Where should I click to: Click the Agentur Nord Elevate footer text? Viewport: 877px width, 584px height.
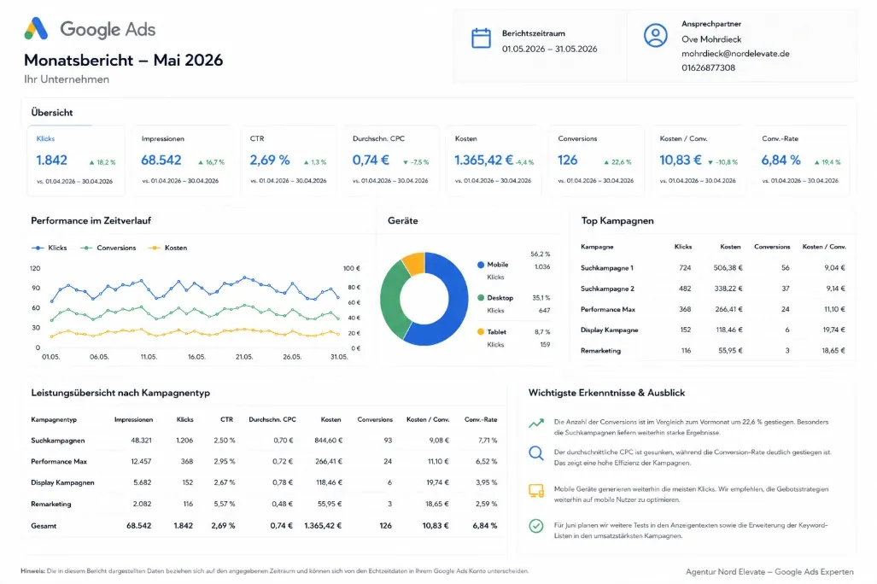769,572
